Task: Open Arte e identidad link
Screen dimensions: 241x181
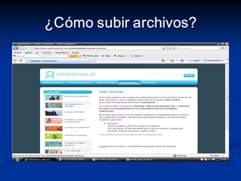Action: coord(73,151)
